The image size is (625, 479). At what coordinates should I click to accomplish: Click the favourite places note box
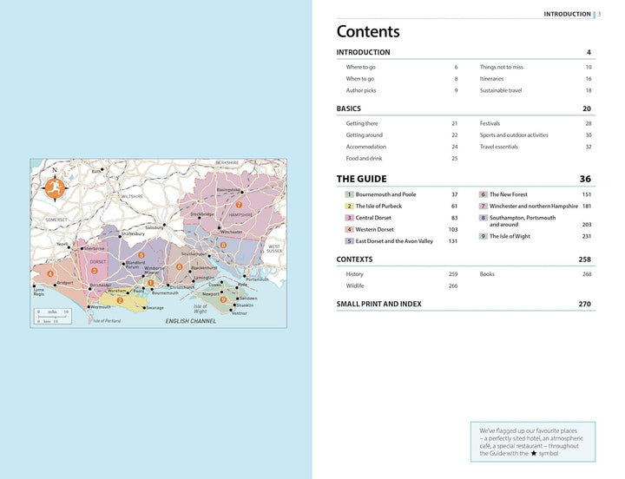(x=533, y=442)
